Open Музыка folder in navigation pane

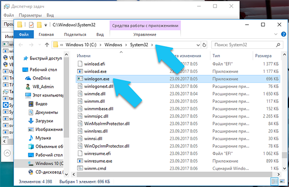click(40, 138)
